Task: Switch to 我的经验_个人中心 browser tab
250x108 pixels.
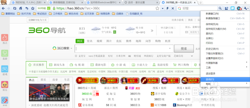Action: (29, 3)
